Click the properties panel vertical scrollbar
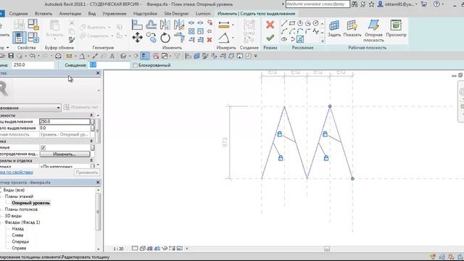The height and width of the screenshot is (261, 464). coord(98,130)
